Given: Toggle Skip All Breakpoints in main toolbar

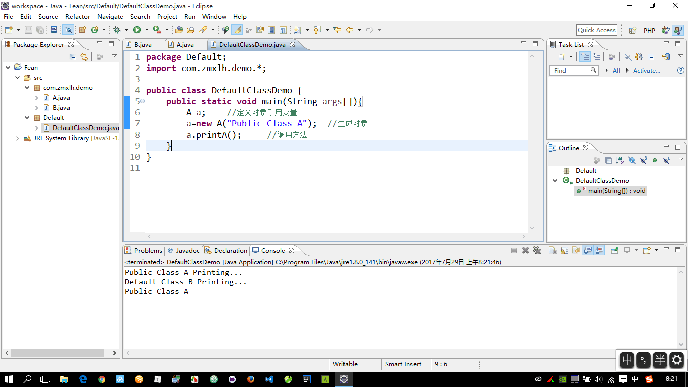Looking at the screenshot, I should [x=67, y=30].
